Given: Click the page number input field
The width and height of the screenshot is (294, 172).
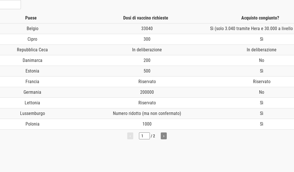Looking at the screenshot, I should [x=144, y=136].
